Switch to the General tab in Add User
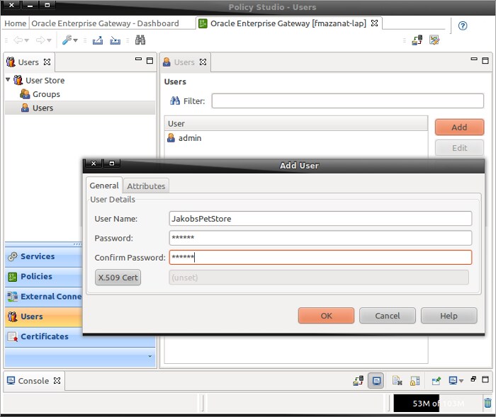Screen dimensions: 496x417 104,185
